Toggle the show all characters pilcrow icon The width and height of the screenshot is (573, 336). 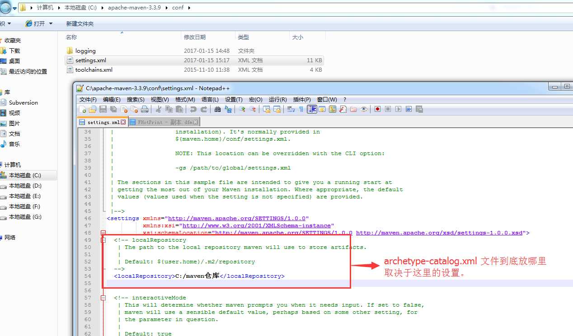point(301,109)
